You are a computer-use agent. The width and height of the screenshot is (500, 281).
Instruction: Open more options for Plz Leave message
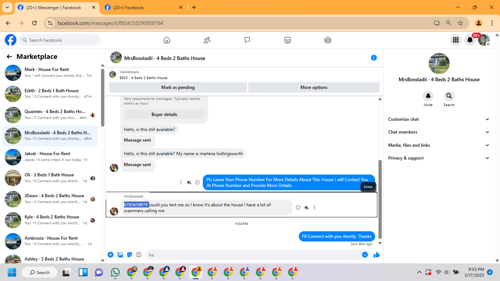tap(181, 182)
